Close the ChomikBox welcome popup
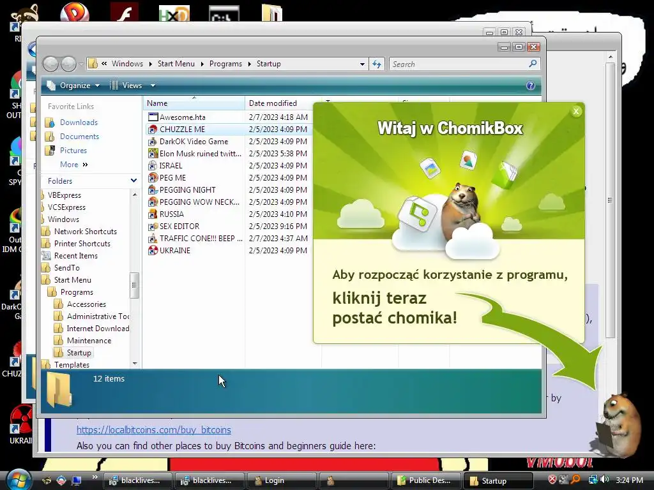The width and height of the screenshot is (654, 490). [x=576, y=111]
